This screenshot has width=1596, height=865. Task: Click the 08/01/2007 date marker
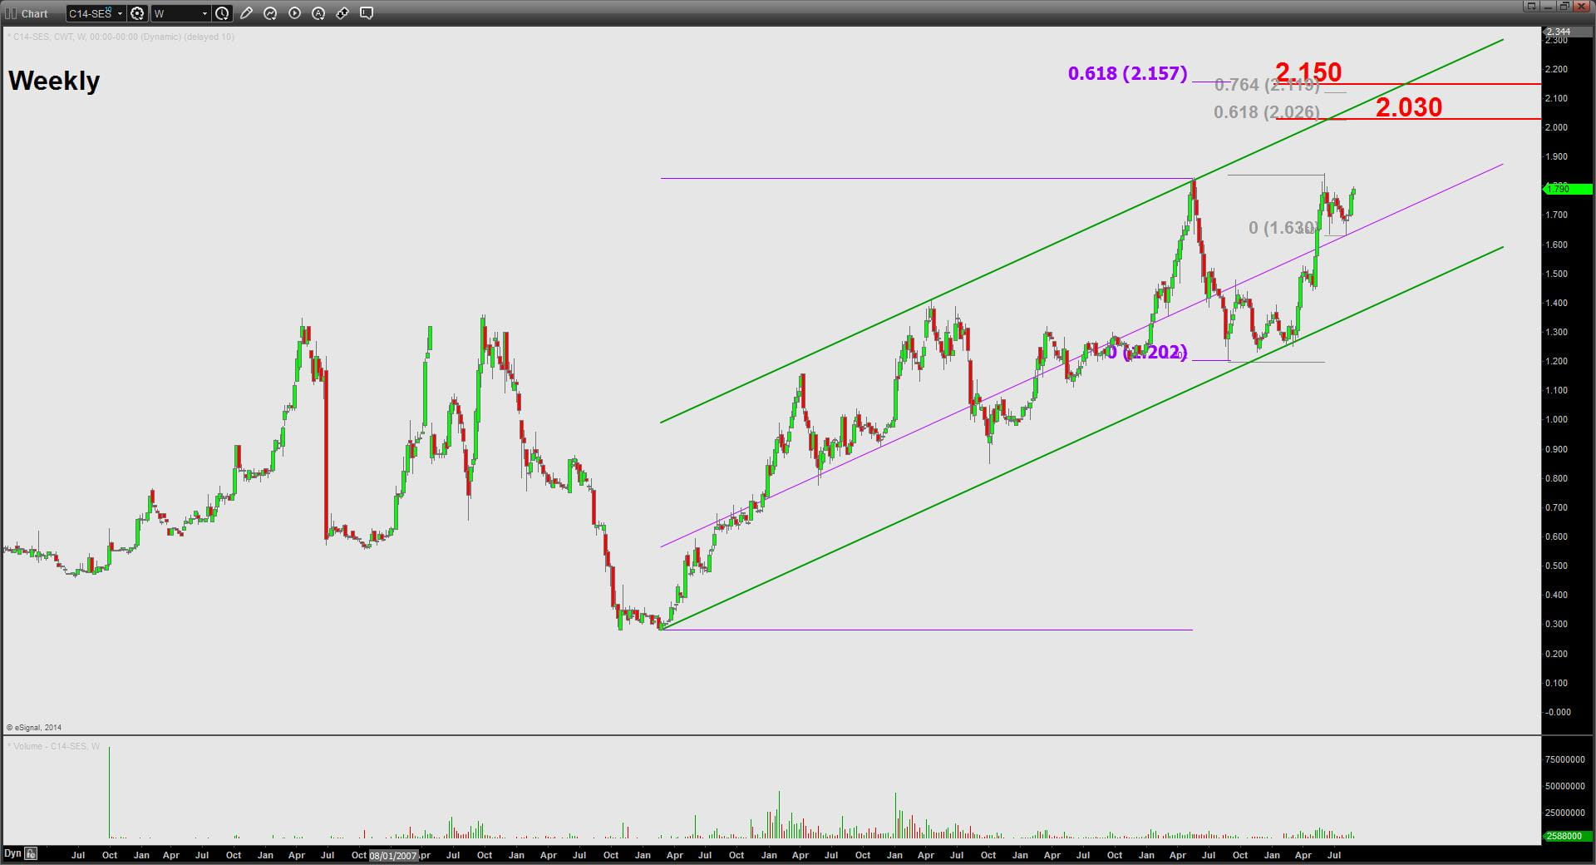pos(393,855)
